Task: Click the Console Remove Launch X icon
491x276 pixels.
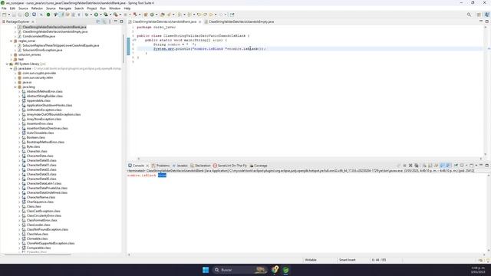Action: [410, 166]
